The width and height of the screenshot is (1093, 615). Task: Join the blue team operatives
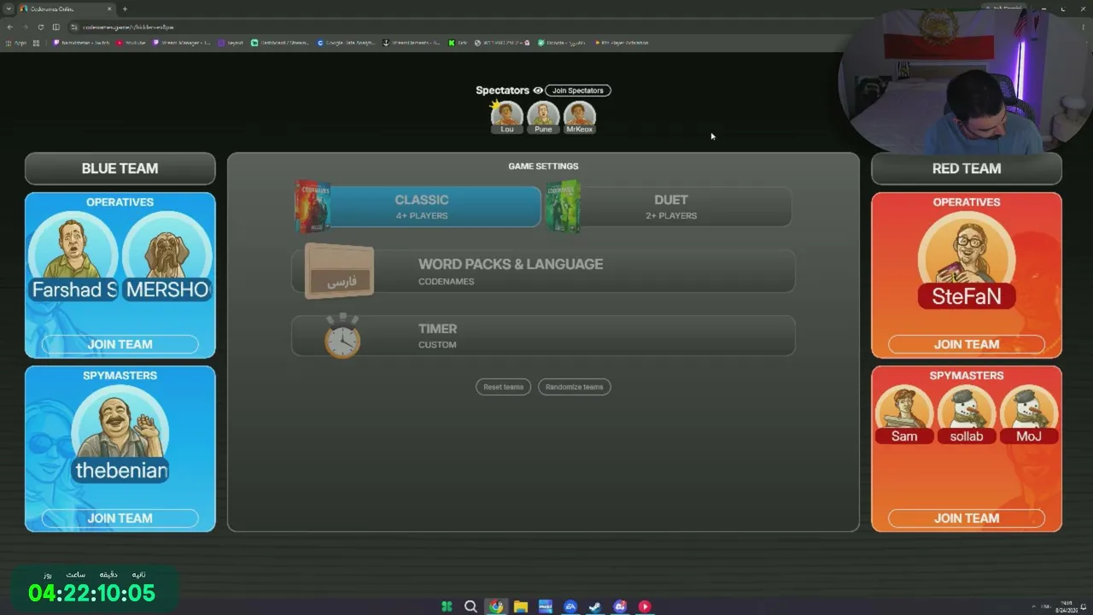click(x=120, y=344)
